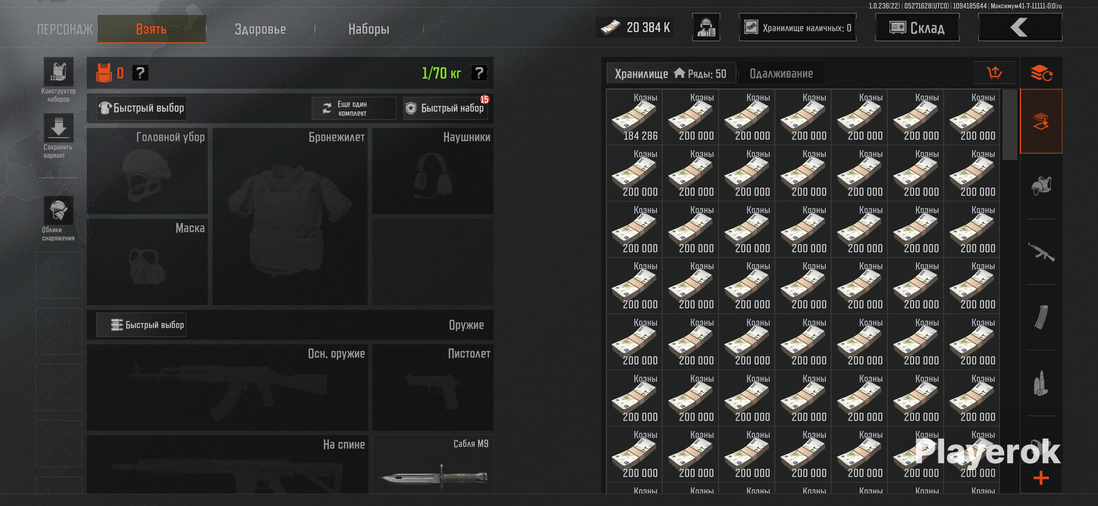
Task: Click the storage sort icon
Action: [x=994, y=73]
